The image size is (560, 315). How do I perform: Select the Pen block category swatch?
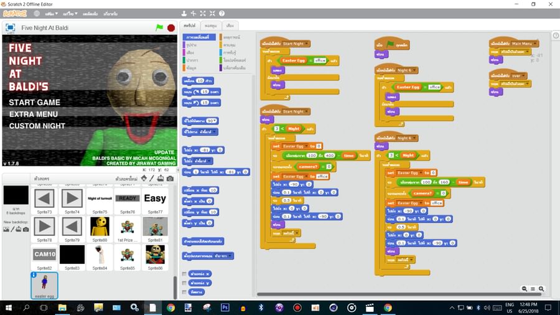[x=184, y=60]
